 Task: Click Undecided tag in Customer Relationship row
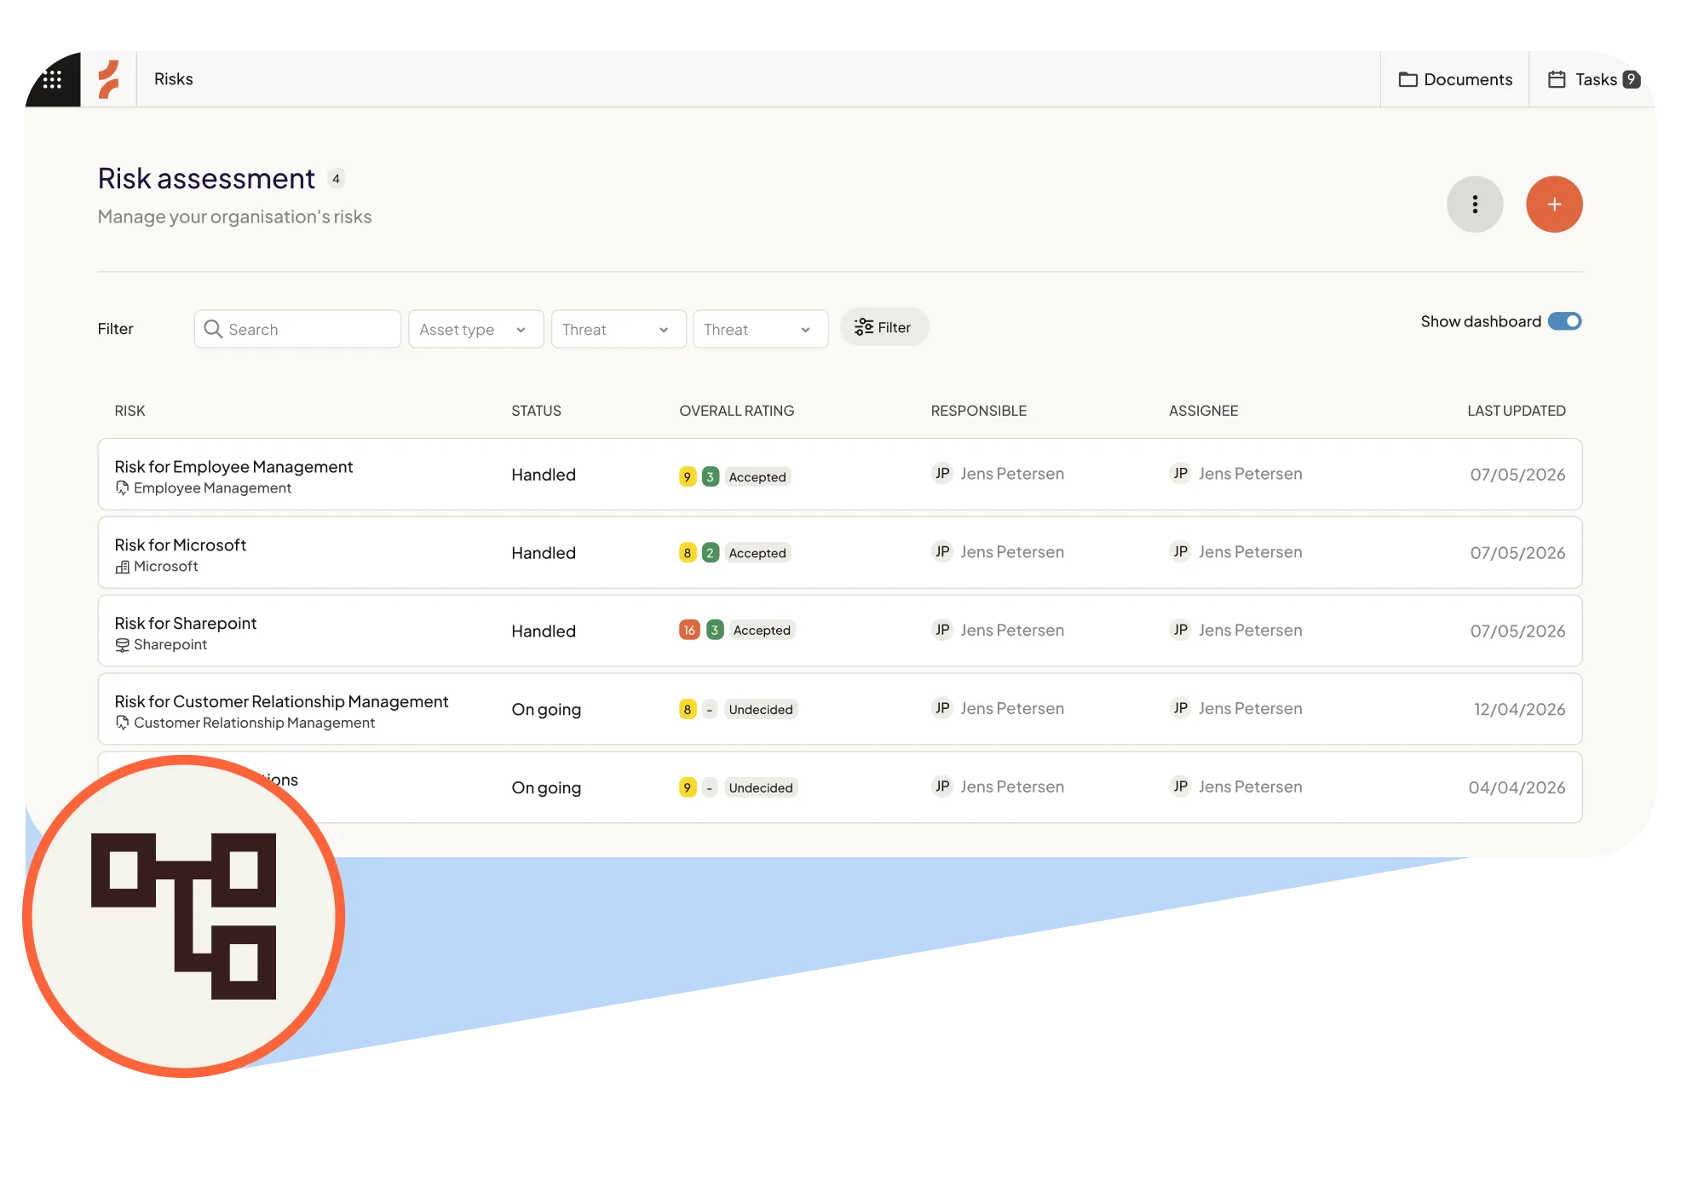click(761, 710)
